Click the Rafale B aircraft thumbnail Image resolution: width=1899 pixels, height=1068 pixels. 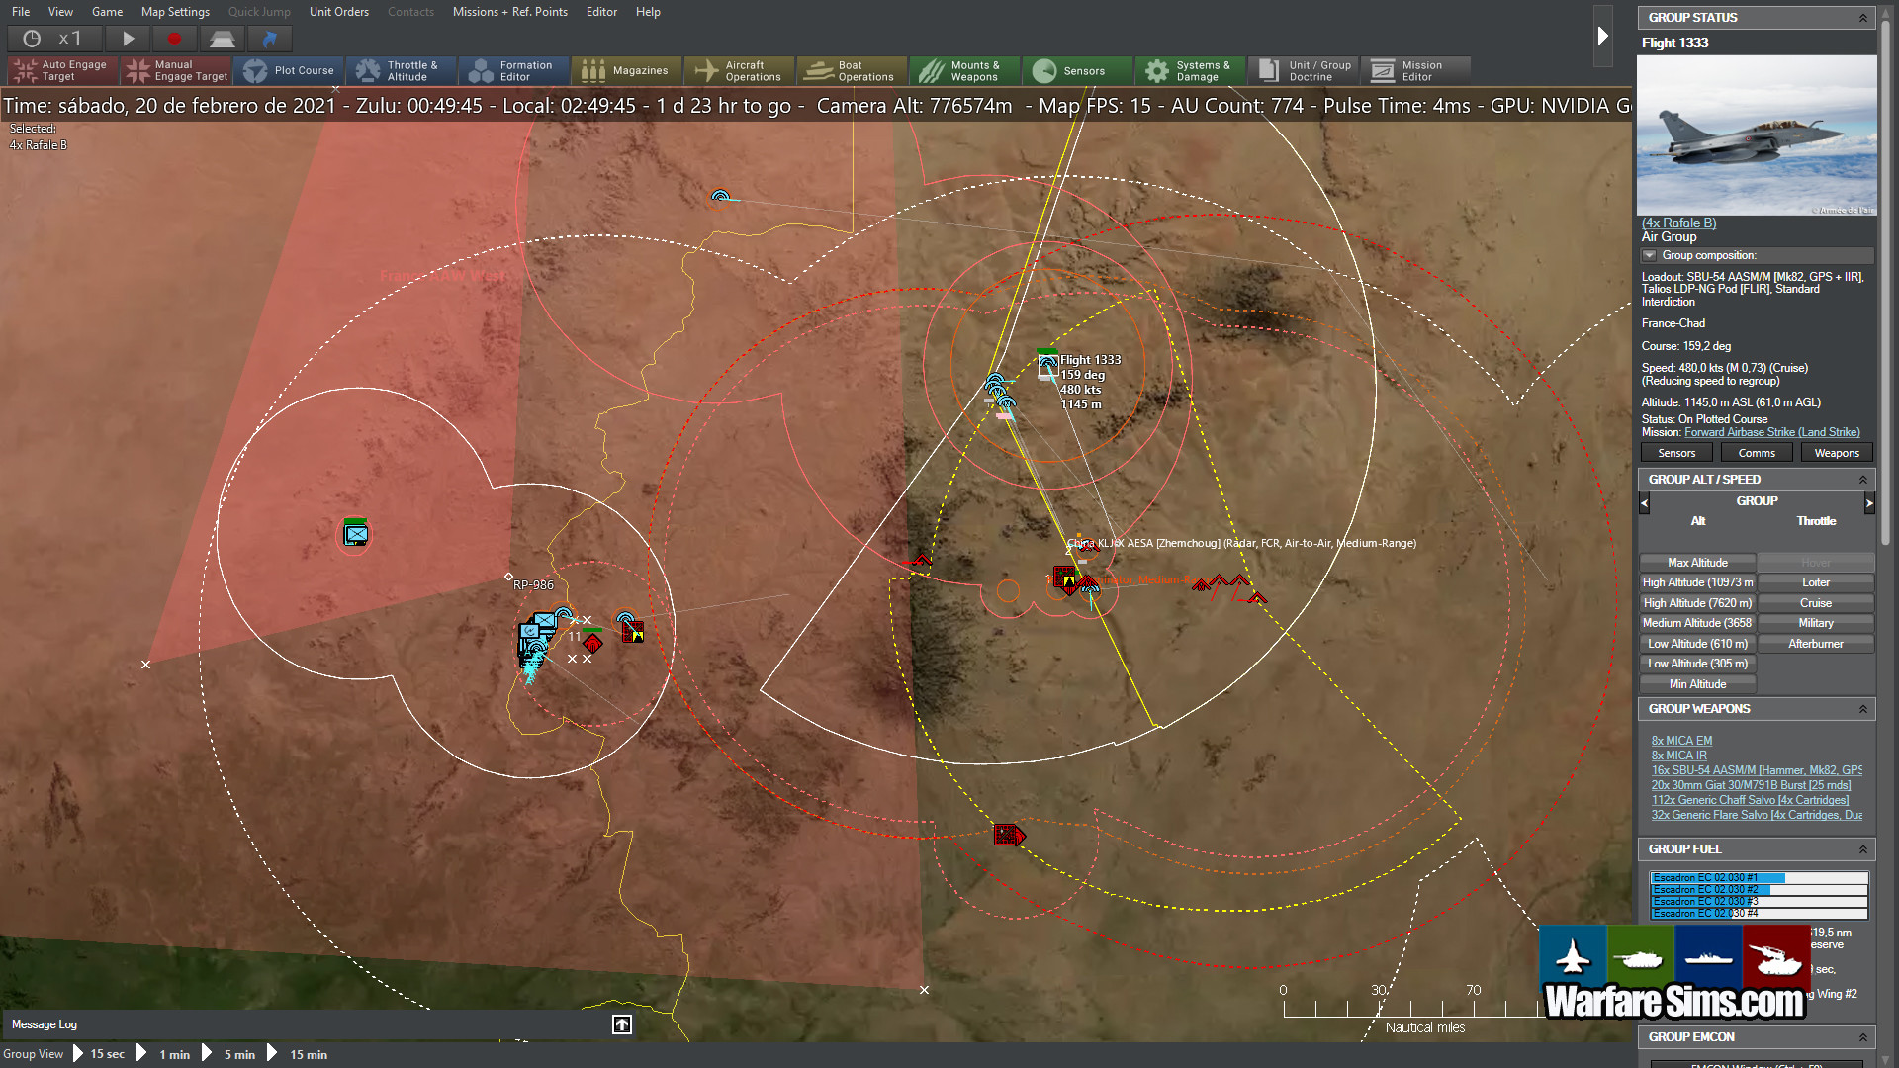[x=1758, y=135]
